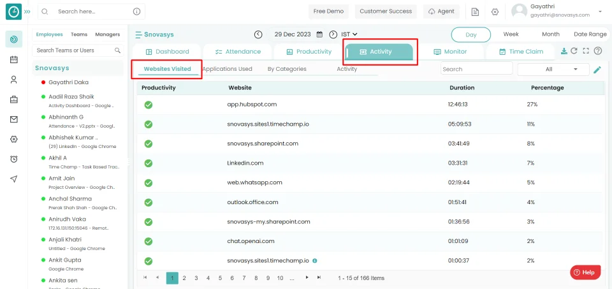Click the Customer Success button

(386, 11)
